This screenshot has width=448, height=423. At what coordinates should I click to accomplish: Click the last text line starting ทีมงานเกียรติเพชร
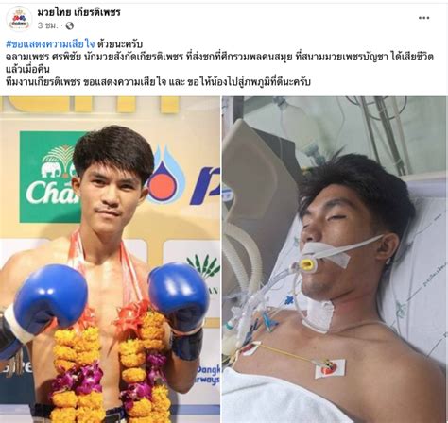(x=158, y=82)
